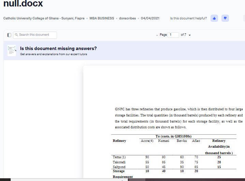Screen dimensions: 245x181
Task: Click the 'Saltpond' row label
Action: (119, 167)
